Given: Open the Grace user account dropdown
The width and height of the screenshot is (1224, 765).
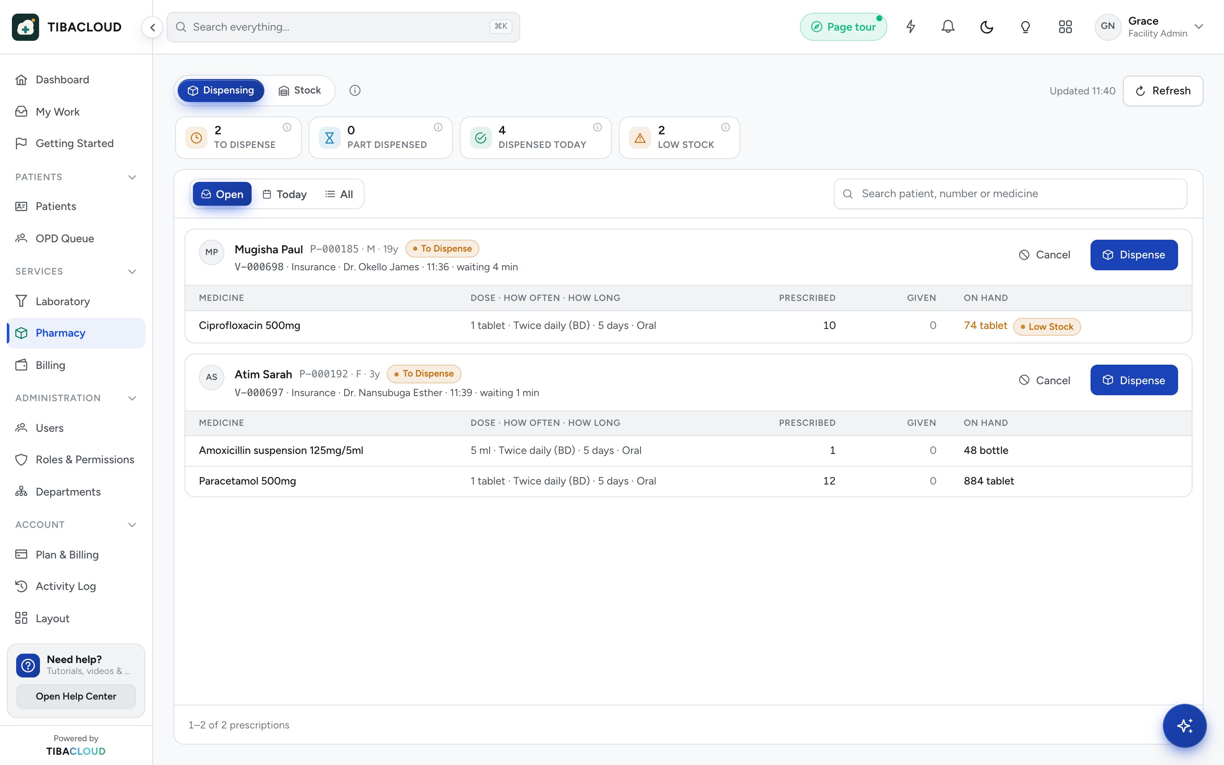Looking at the screenshot, I should click(x=1149, y=27).
